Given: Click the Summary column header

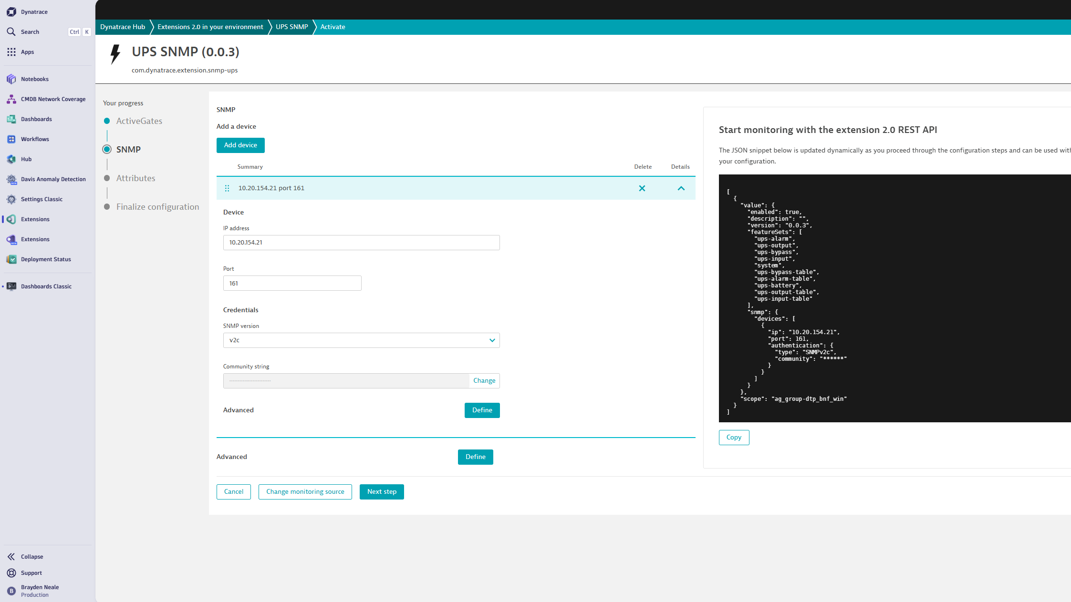Looking at the screenshot, I should [x=250, y=167].
